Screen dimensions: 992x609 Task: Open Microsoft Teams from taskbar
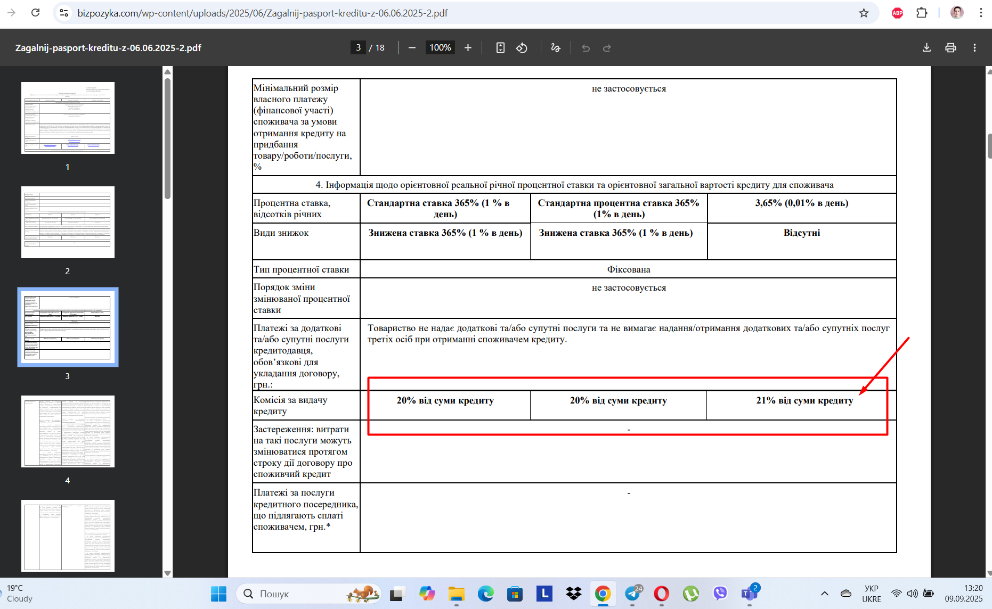pos(750,594)
